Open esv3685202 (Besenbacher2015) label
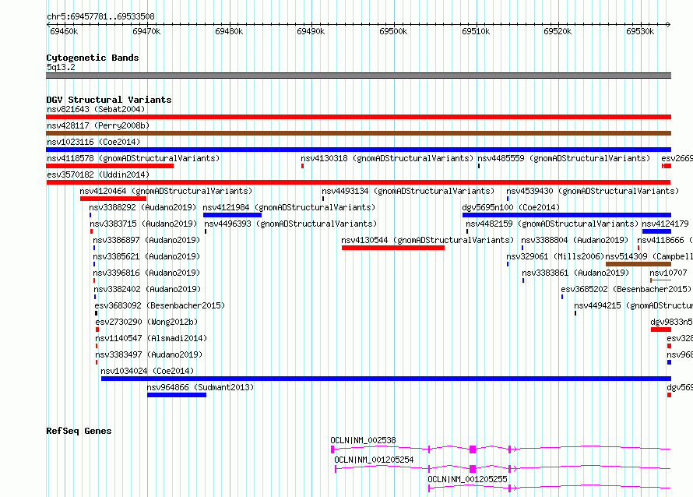 (626, 289)
